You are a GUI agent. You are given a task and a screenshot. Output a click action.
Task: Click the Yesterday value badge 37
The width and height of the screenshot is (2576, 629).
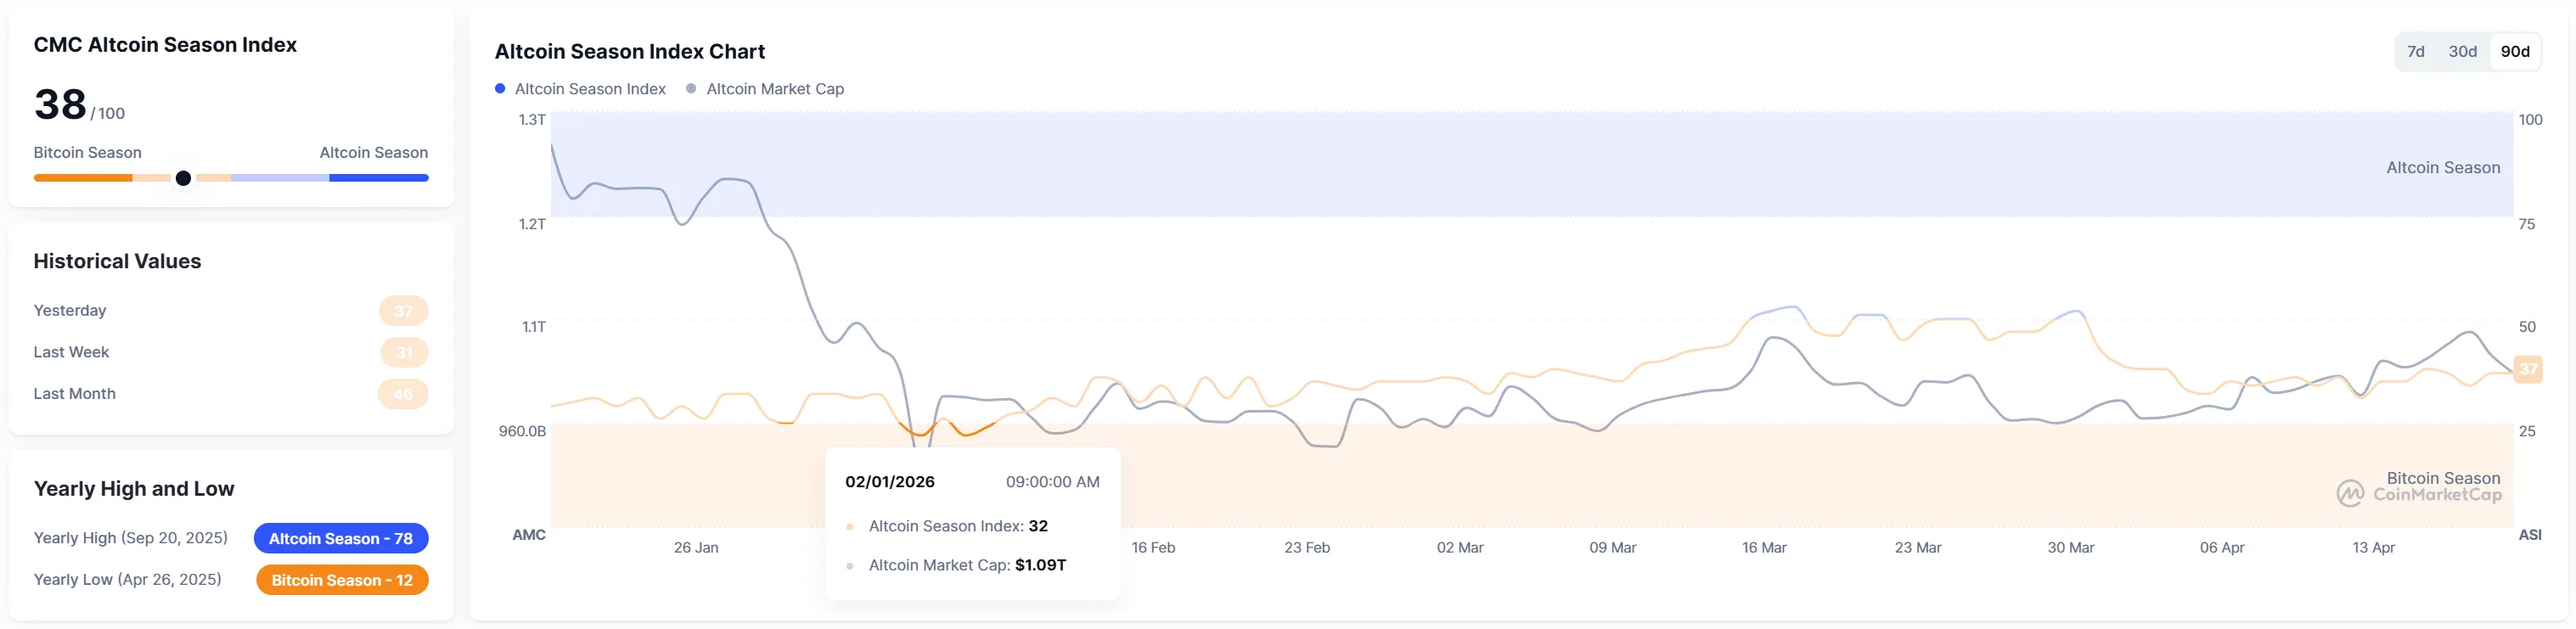pos(403,311)
